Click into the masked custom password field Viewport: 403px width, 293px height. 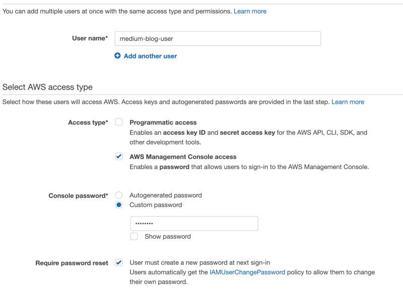pos(194,224)
